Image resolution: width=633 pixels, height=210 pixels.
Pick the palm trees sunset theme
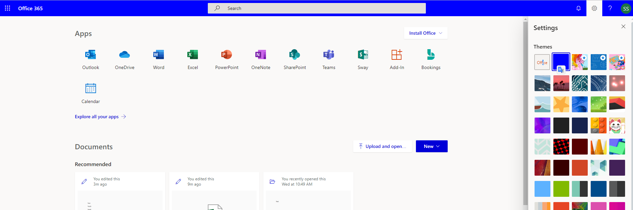[x=561, y=83]
